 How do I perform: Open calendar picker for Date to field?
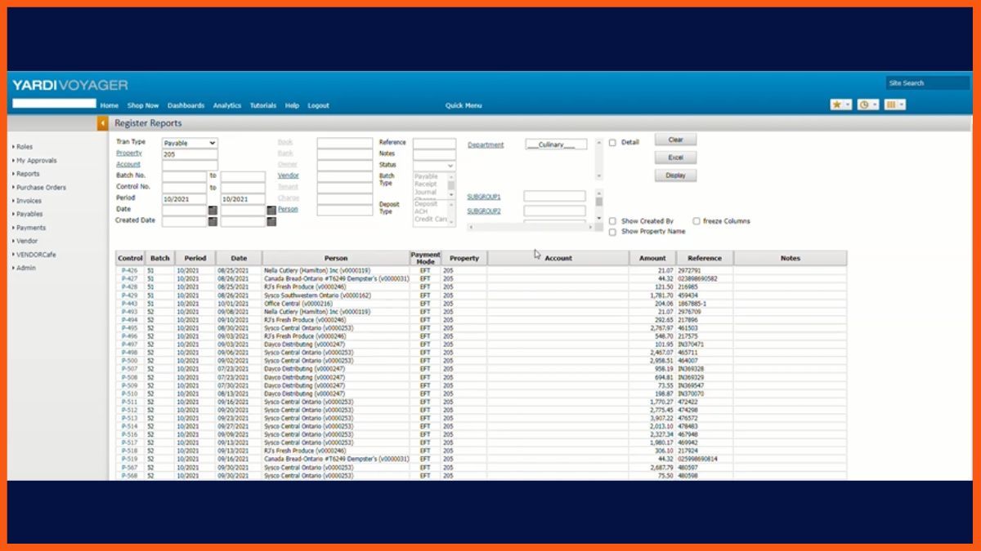click(x=271, y=210)
